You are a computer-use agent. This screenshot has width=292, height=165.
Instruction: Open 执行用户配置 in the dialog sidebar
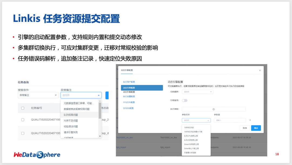[x=129, y=82]
